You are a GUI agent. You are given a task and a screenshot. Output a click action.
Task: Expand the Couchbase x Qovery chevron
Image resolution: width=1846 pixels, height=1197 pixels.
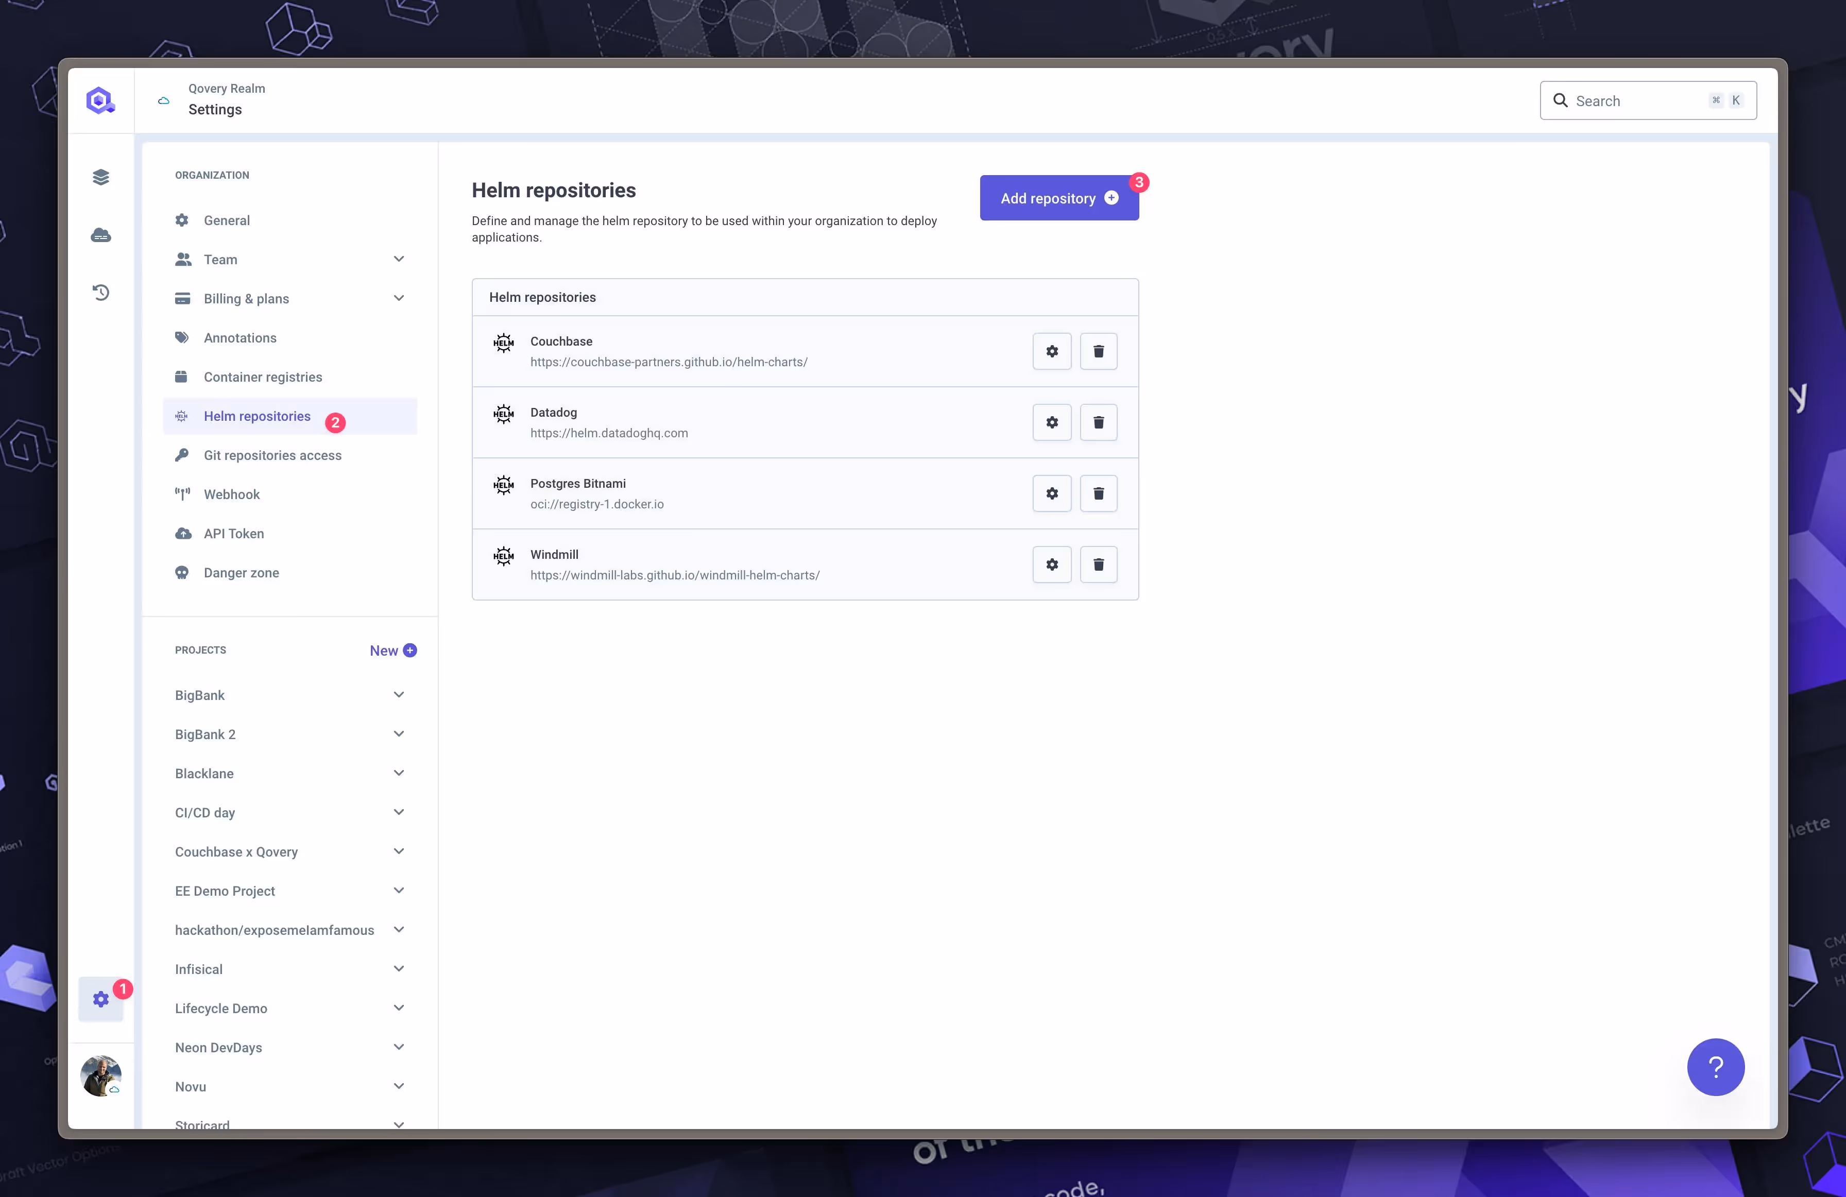399,852
